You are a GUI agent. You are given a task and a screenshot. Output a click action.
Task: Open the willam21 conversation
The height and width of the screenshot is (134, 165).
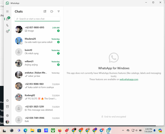pos(37,63)
